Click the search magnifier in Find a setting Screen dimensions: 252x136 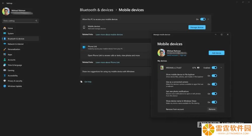pos(36,21)
